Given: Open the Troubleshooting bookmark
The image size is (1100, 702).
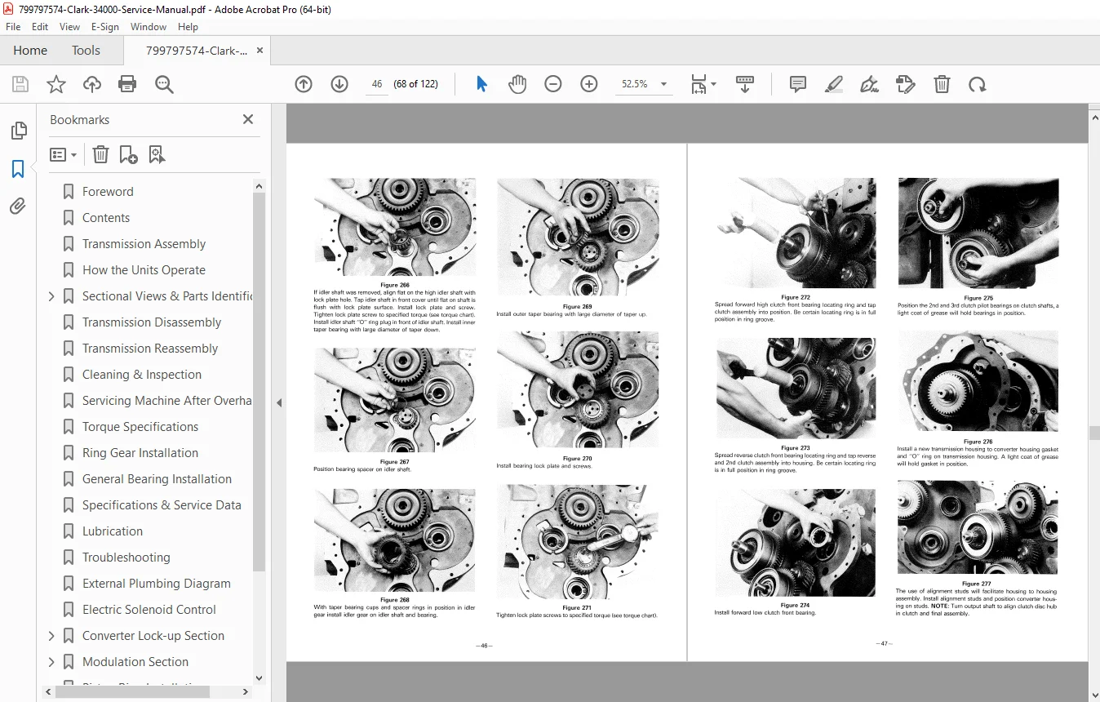Looking at the screenshot, I should [126, 558].
